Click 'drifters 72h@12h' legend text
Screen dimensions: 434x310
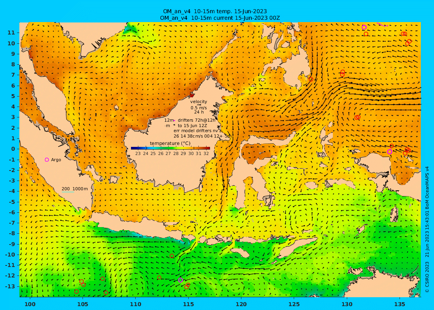196,120
